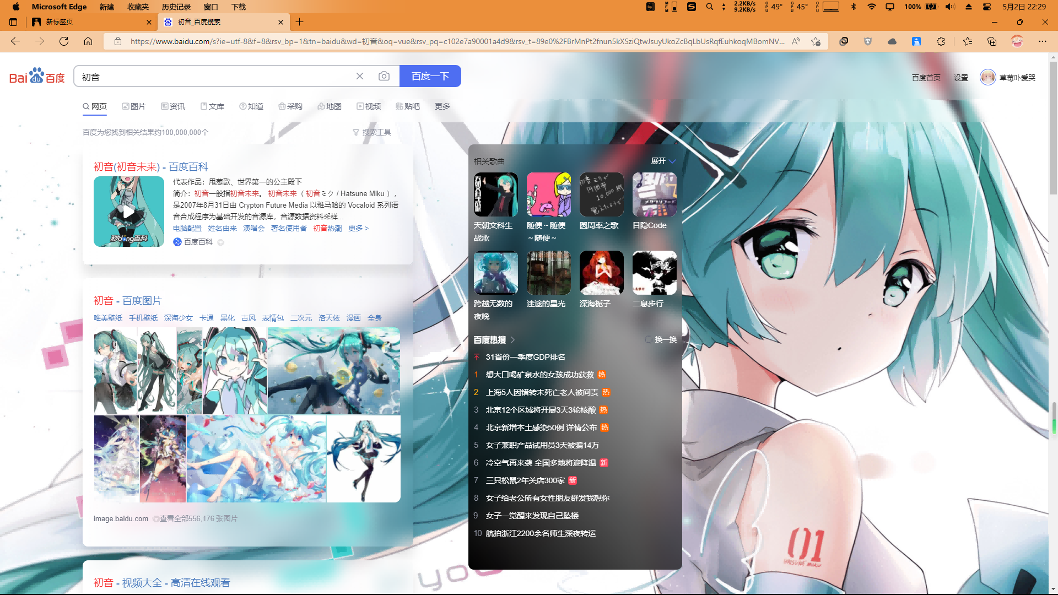Open the 初音 - 百度图片 result
The height and width of the screenshot is (595, 1058).
(x=128, y=301)
